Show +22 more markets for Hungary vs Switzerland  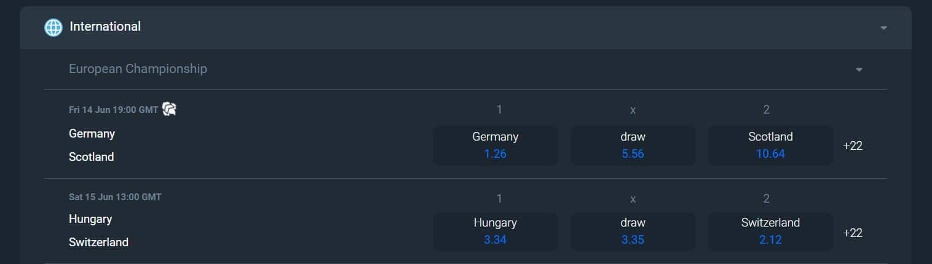(x=853, y=233)
